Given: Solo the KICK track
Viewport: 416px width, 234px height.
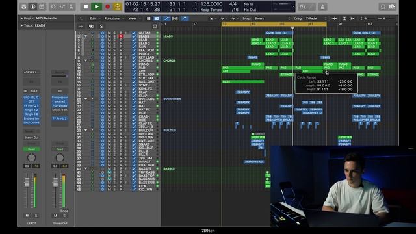Looking at the screenshot, I should [x=115, y=186].
